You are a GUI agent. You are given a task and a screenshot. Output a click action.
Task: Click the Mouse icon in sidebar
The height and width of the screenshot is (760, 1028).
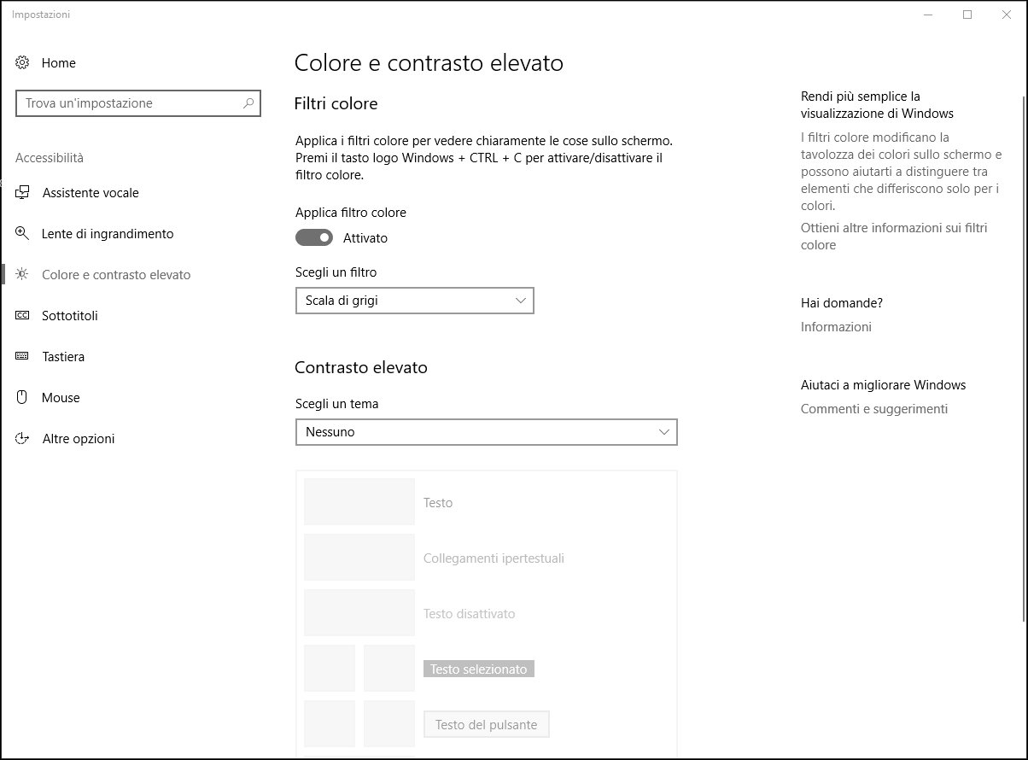coord(23,398)
